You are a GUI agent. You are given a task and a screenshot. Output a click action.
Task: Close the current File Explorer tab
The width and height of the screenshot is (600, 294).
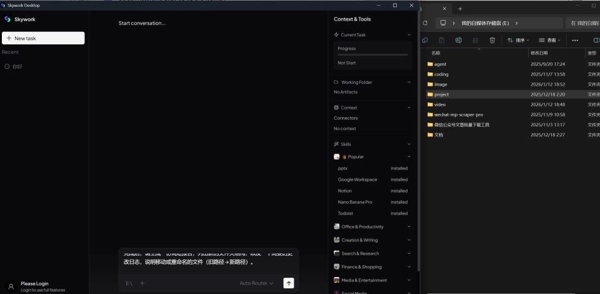click(x=444, y=8)
